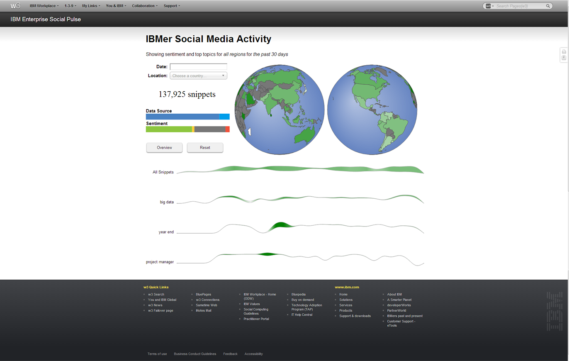Click the dark blue Data Source bar segment

coord(182,117)
